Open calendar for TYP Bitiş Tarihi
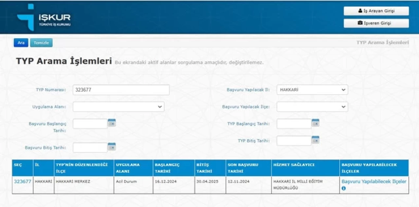The image size is (419, 207). point(315,140)
